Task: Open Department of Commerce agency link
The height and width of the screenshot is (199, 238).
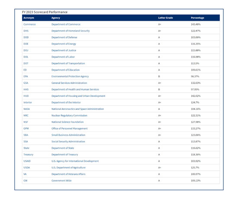Action: [x=66, y=24]
